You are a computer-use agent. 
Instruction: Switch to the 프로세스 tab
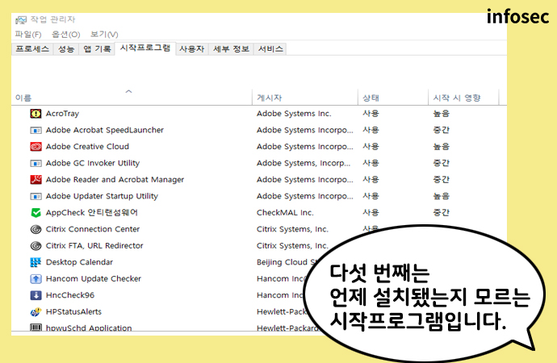click(32, 49)
